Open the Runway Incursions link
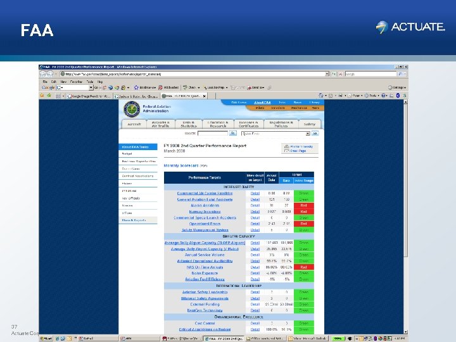This screenshot has width=456, height=342. (205, 212)
